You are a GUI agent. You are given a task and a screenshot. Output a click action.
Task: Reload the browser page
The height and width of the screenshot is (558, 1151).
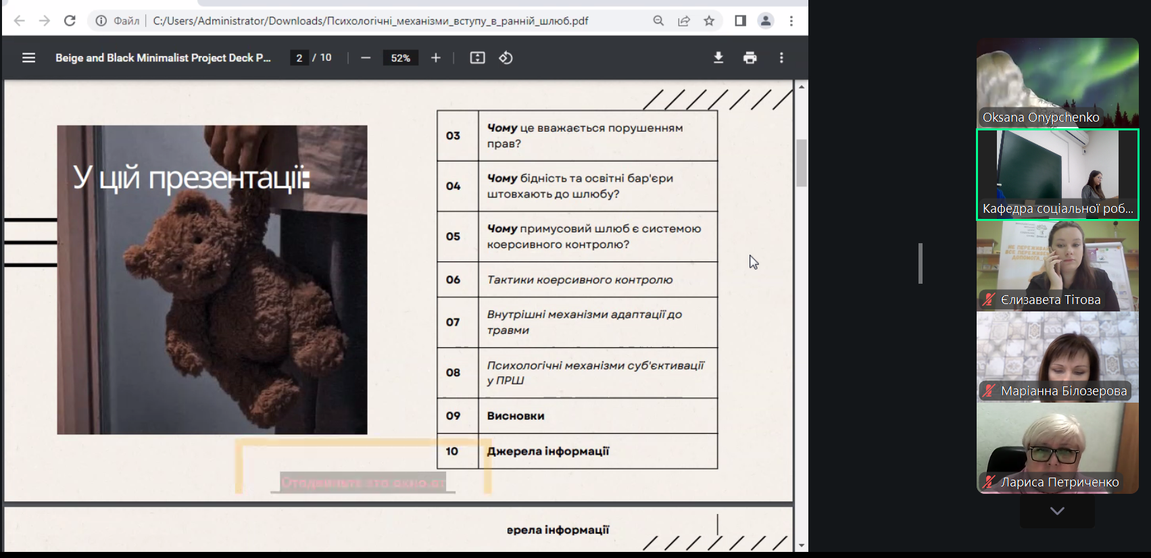pos(70,21)
